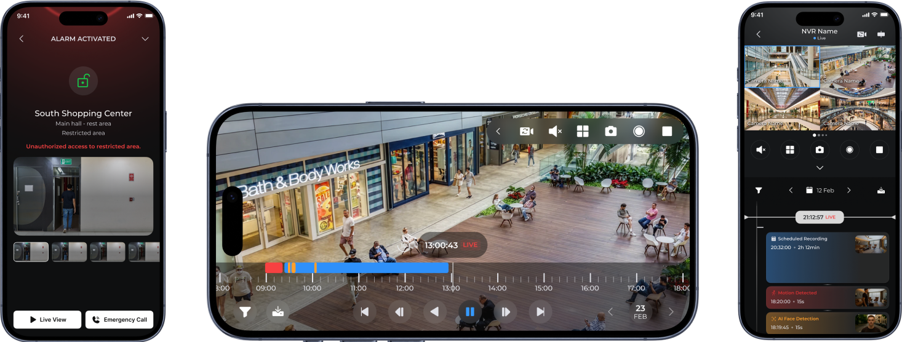This screenshot has height=342, width=902.
Task: Open the Scheduled Recording event card
Action: pyautogui.click(x=827, y=257)
